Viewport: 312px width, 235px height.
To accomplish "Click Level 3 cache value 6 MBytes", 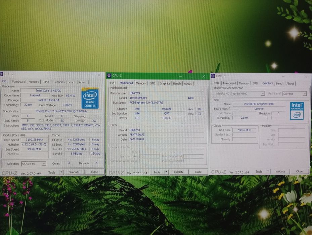I will (77, 154).
